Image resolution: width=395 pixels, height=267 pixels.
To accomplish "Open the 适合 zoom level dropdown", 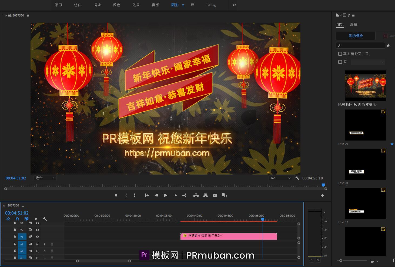I will pyautogui.click(x=45, y=178).
